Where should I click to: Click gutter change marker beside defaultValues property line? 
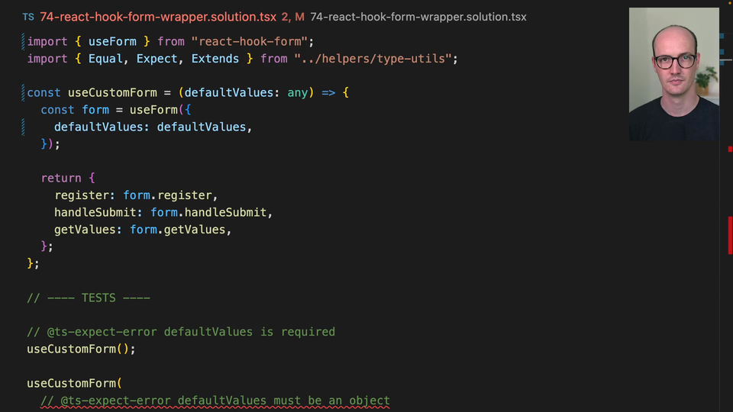coord(24,127)
